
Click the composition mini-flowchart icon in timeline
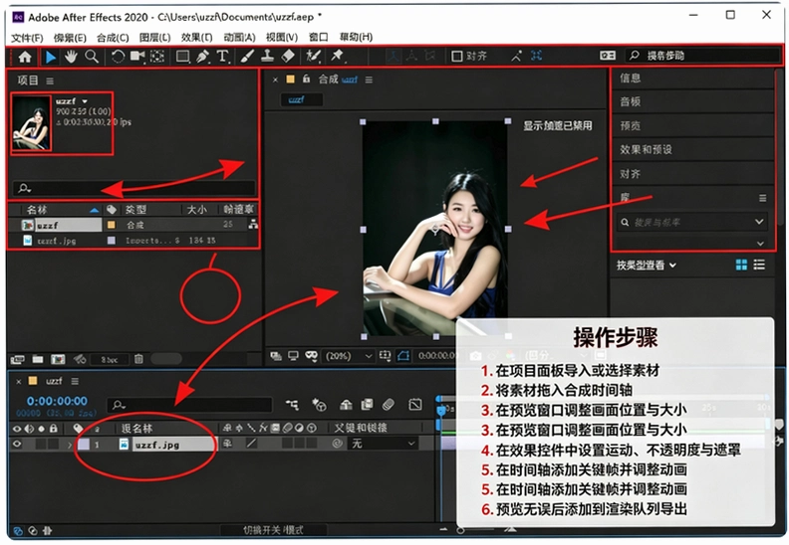pyautogui.click(x=292, y=405)
